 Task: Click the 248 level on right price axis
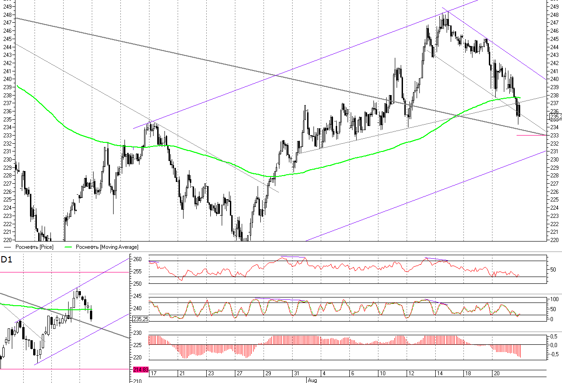tap(554, 15)
